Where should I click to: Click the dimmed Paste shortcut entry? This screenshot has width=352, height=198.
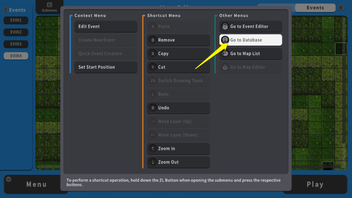(178, 27)
